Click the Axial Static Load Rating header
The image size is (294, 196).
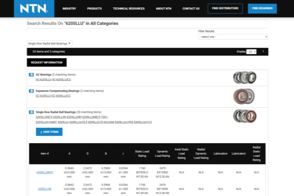pyautogui.click(x=181, y=153)
